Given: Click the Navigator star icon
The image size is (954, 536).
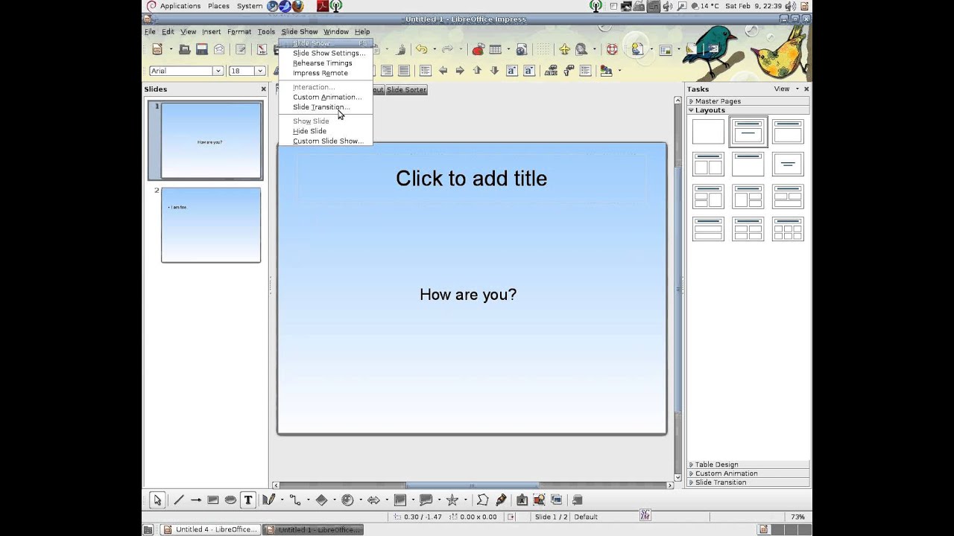Looking at the screenshot, I should pos(564,50).
